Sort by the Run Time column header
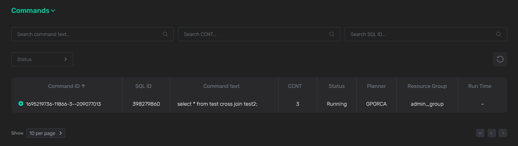 click(x=480, y=86)
